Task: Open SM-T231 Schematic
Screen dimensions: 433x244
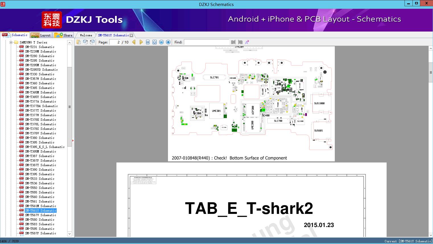Action: 40,47
